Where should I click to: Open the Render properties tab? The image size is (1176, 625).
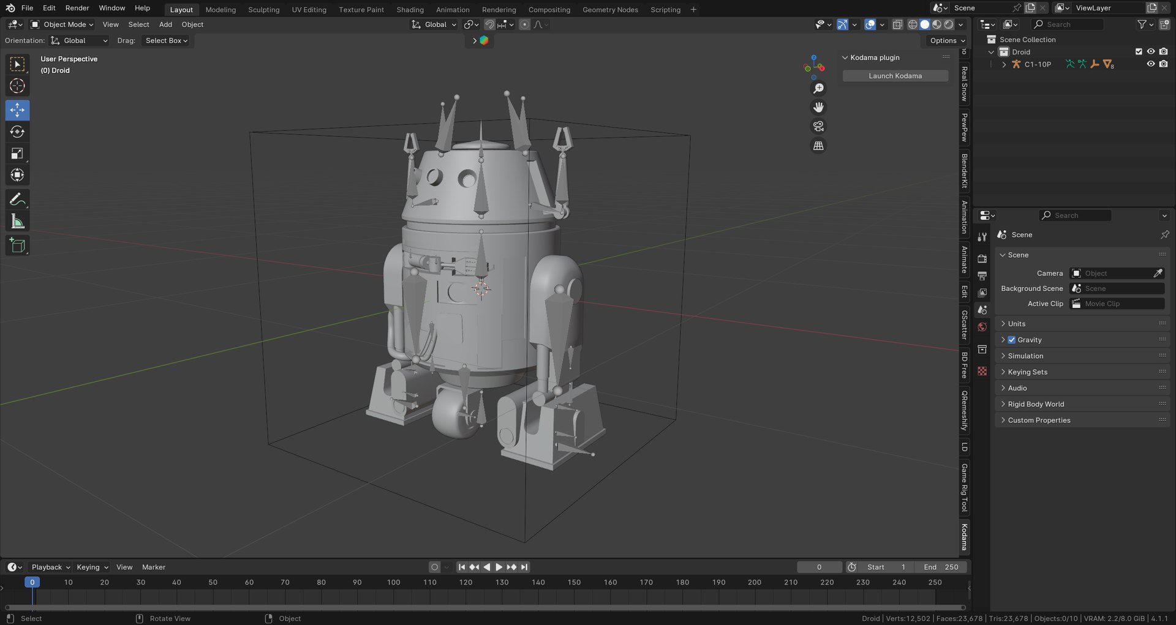tap(982, 258)
